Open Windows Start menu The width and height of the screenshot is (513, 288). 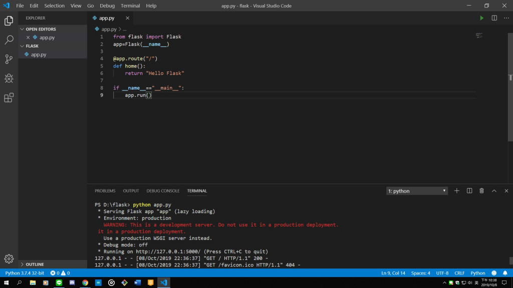[x=6, y=283]
